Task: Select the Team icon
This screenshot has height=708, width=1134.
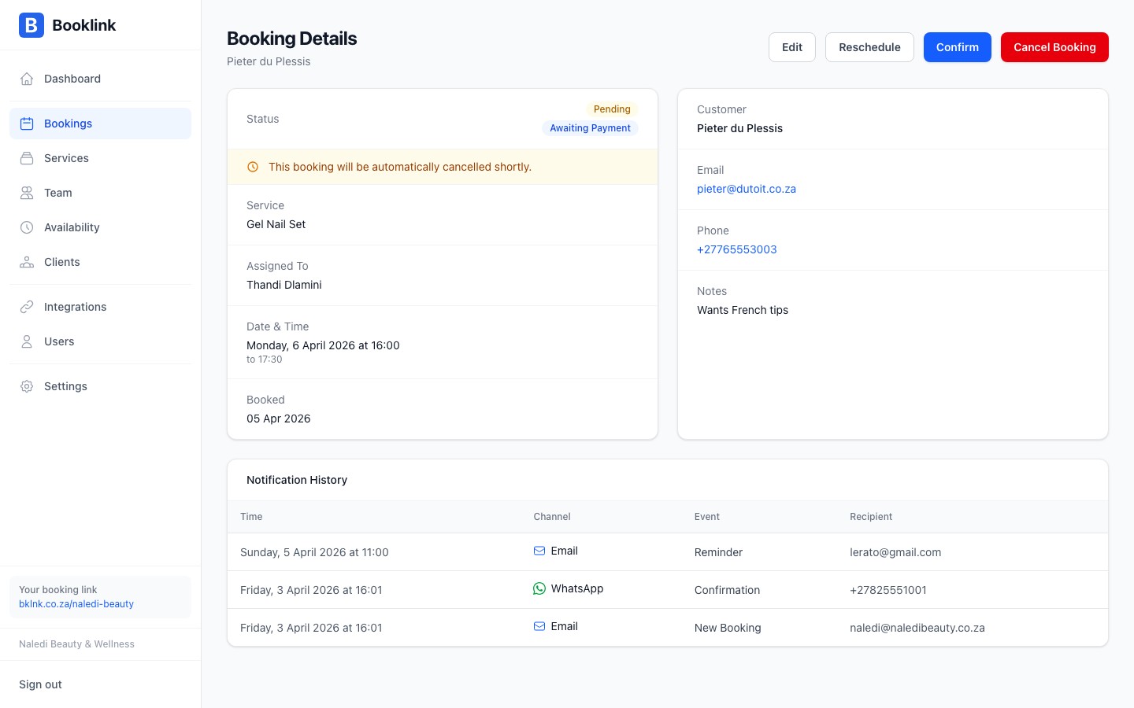Action: [x=27, y=193]
